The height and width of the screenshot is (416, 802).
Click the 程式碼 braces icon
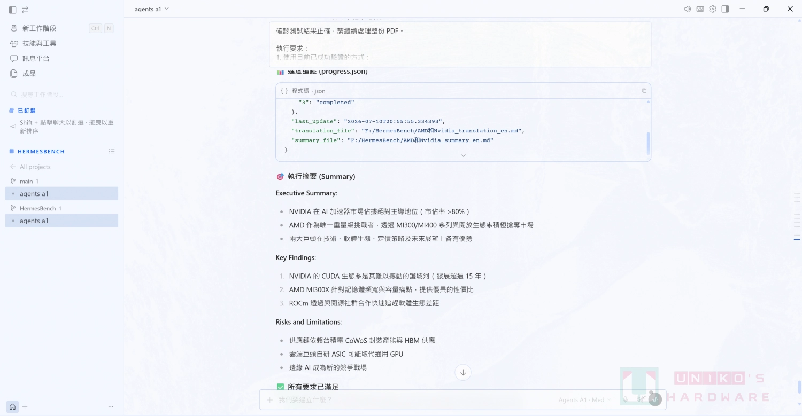pos(284,91)
